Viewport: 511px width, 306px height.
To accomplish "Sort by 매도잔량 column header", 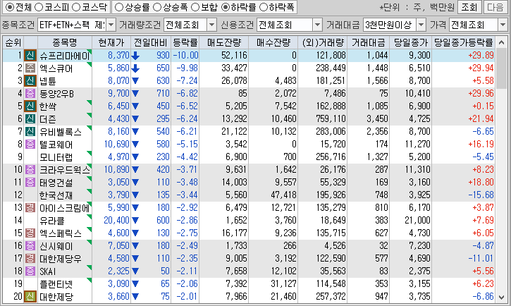I will coord(223,43).
